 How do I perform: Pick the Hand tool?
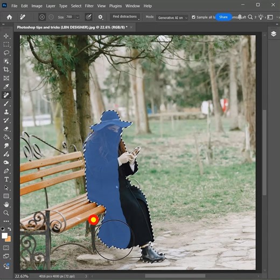tap(6, 205)
